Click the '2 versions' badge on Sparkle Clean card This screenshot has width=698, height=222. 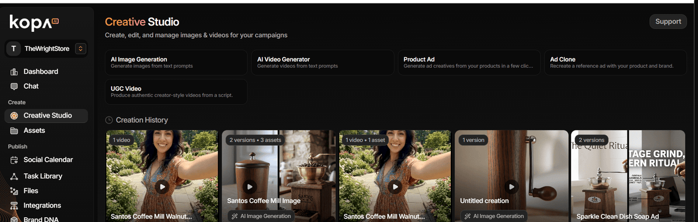(592, 140)
